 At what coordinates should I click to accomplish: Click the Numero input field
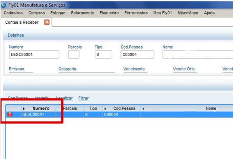34,54
